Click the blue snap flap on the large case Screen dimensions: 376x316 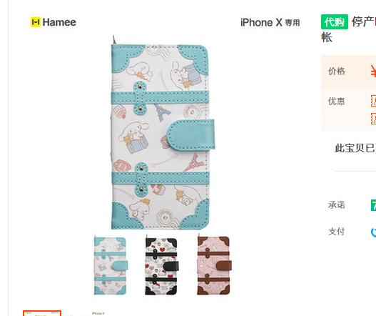190,134
